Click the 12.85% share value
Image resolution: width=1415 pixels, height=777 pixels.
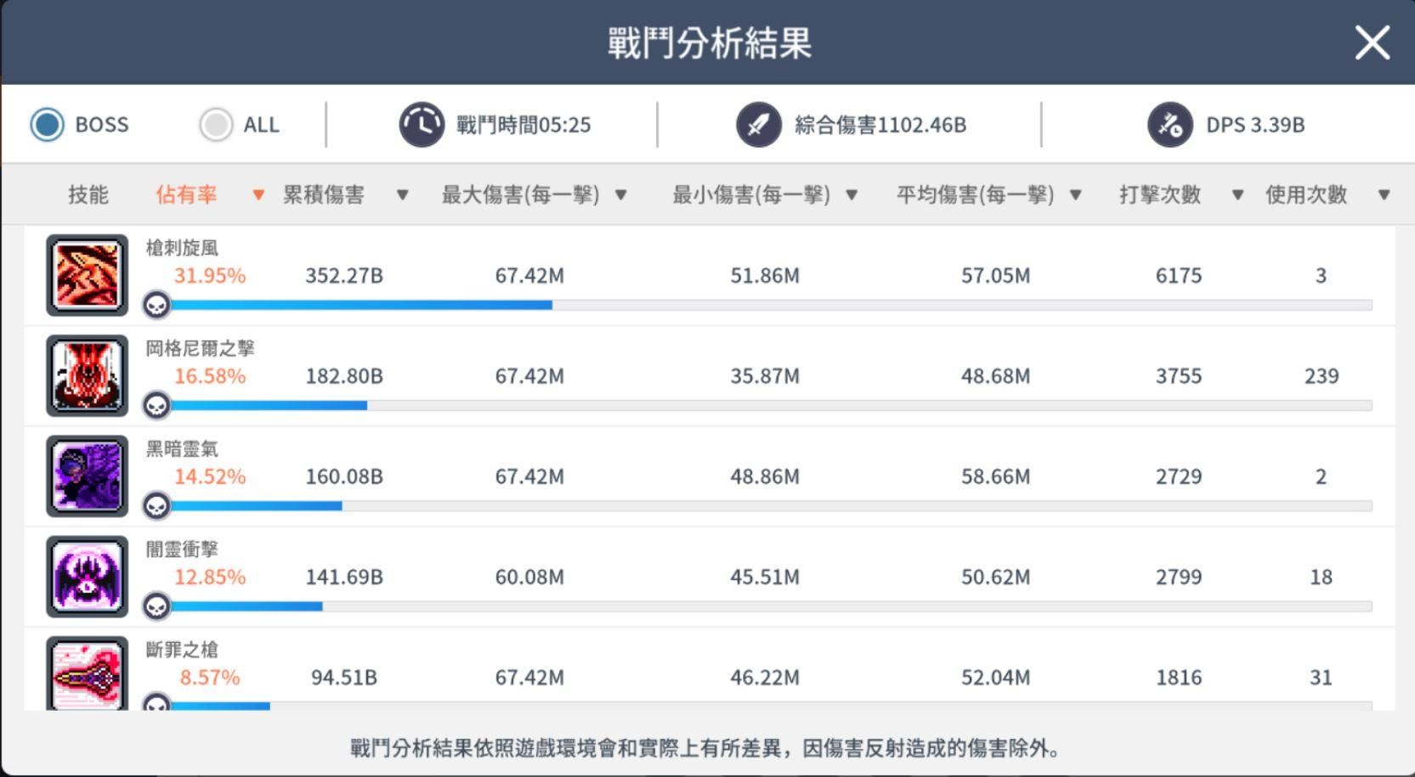click(x=210, y=577)
